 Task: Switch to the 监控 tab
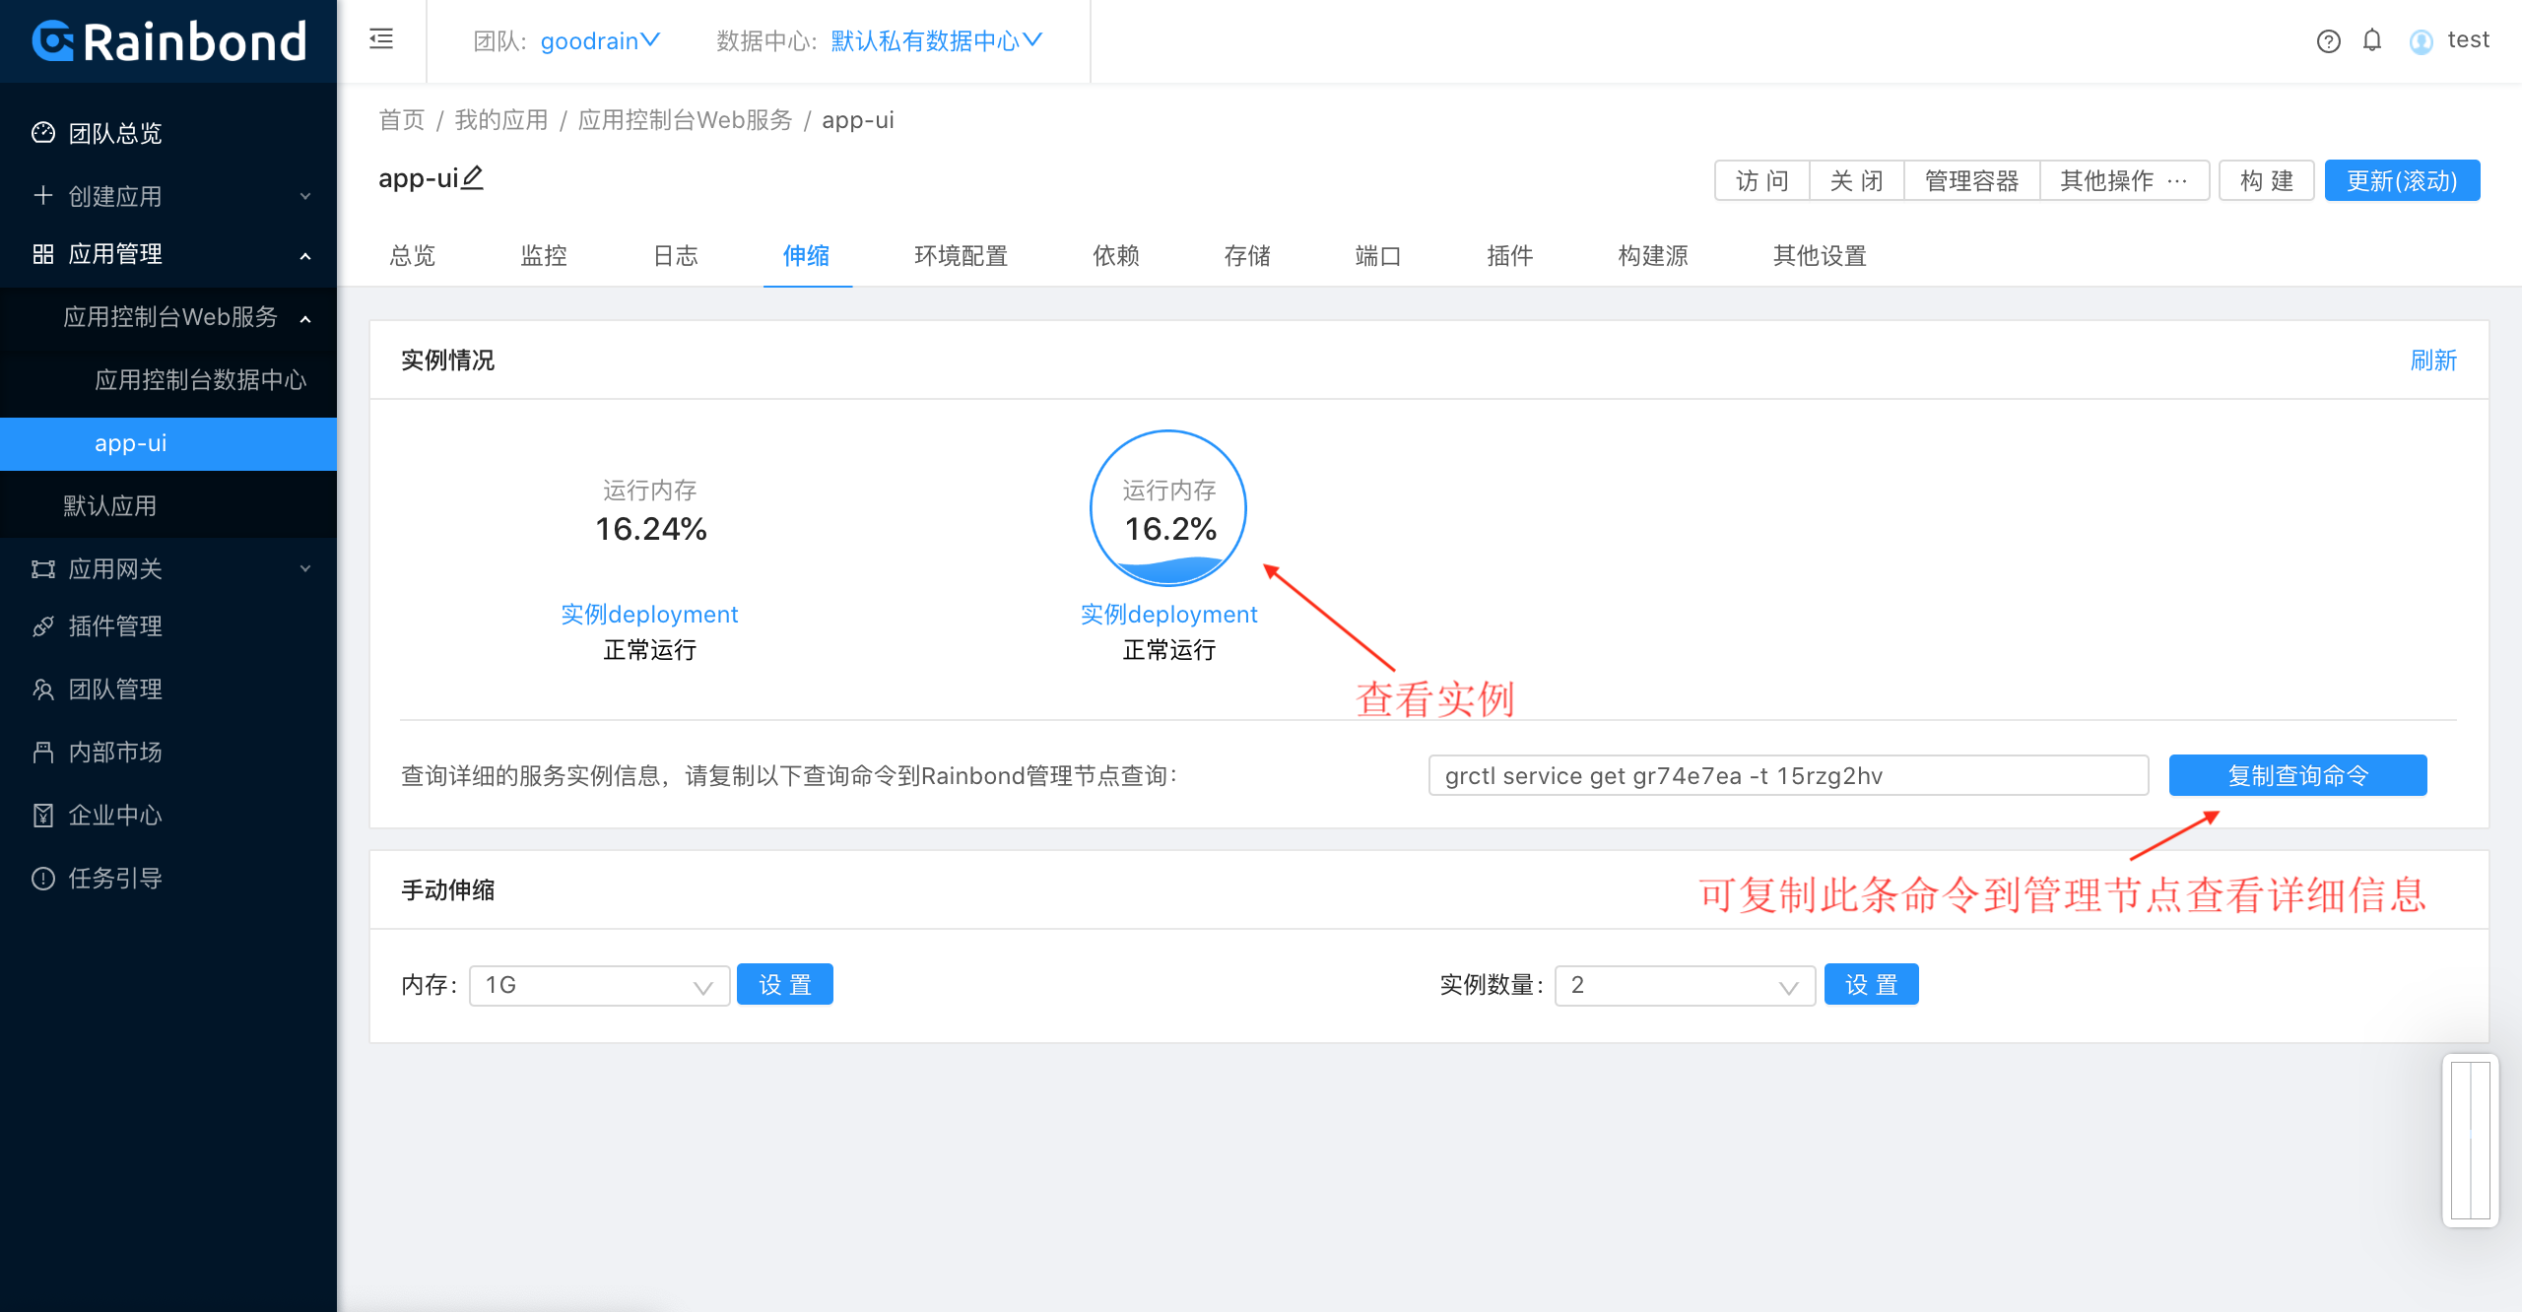(x=544, y=256)
